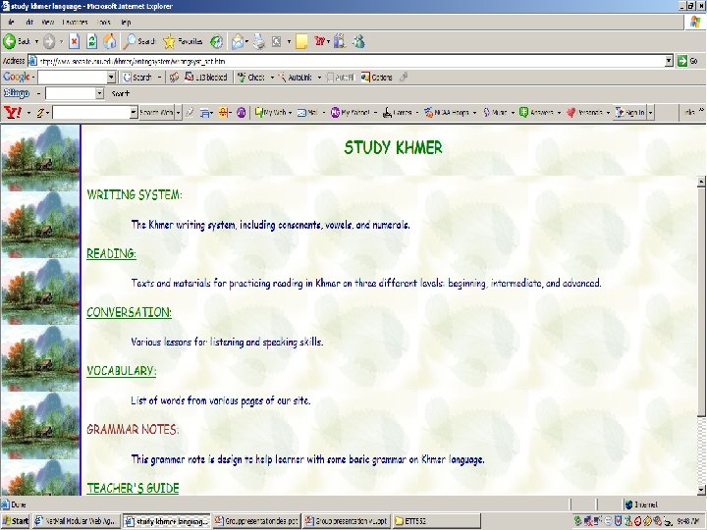Click the page scrollbar down arrow
This screenshot has width=707, height=530.
pyautogui.click(x=701, y=490)
